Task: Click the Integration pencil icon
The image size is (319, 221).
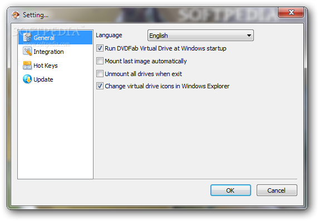Action: point(27,51)
